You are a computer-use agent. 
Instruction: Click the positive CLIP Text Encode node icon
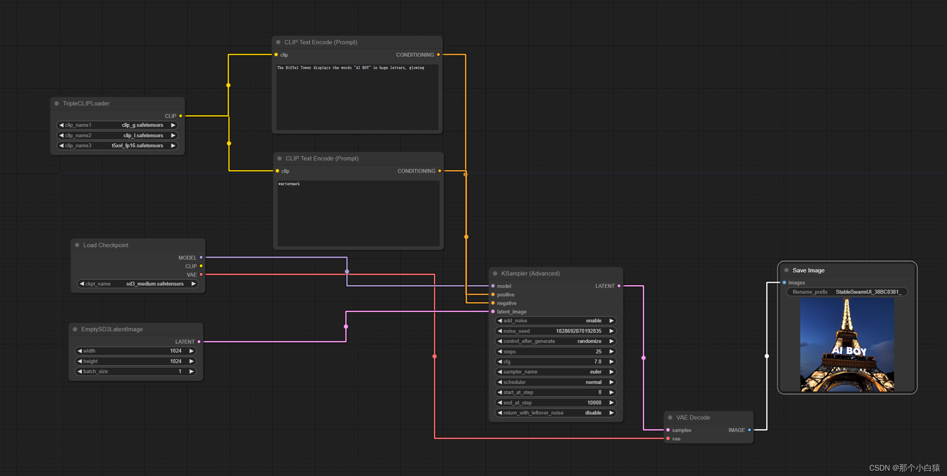(x=278, y=43)
